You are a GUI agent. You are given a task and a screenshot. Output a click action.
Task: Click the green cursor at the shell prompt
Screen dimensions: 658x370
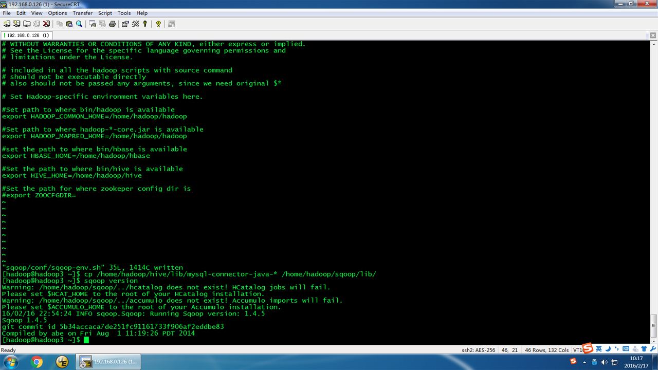pos(86,340)
